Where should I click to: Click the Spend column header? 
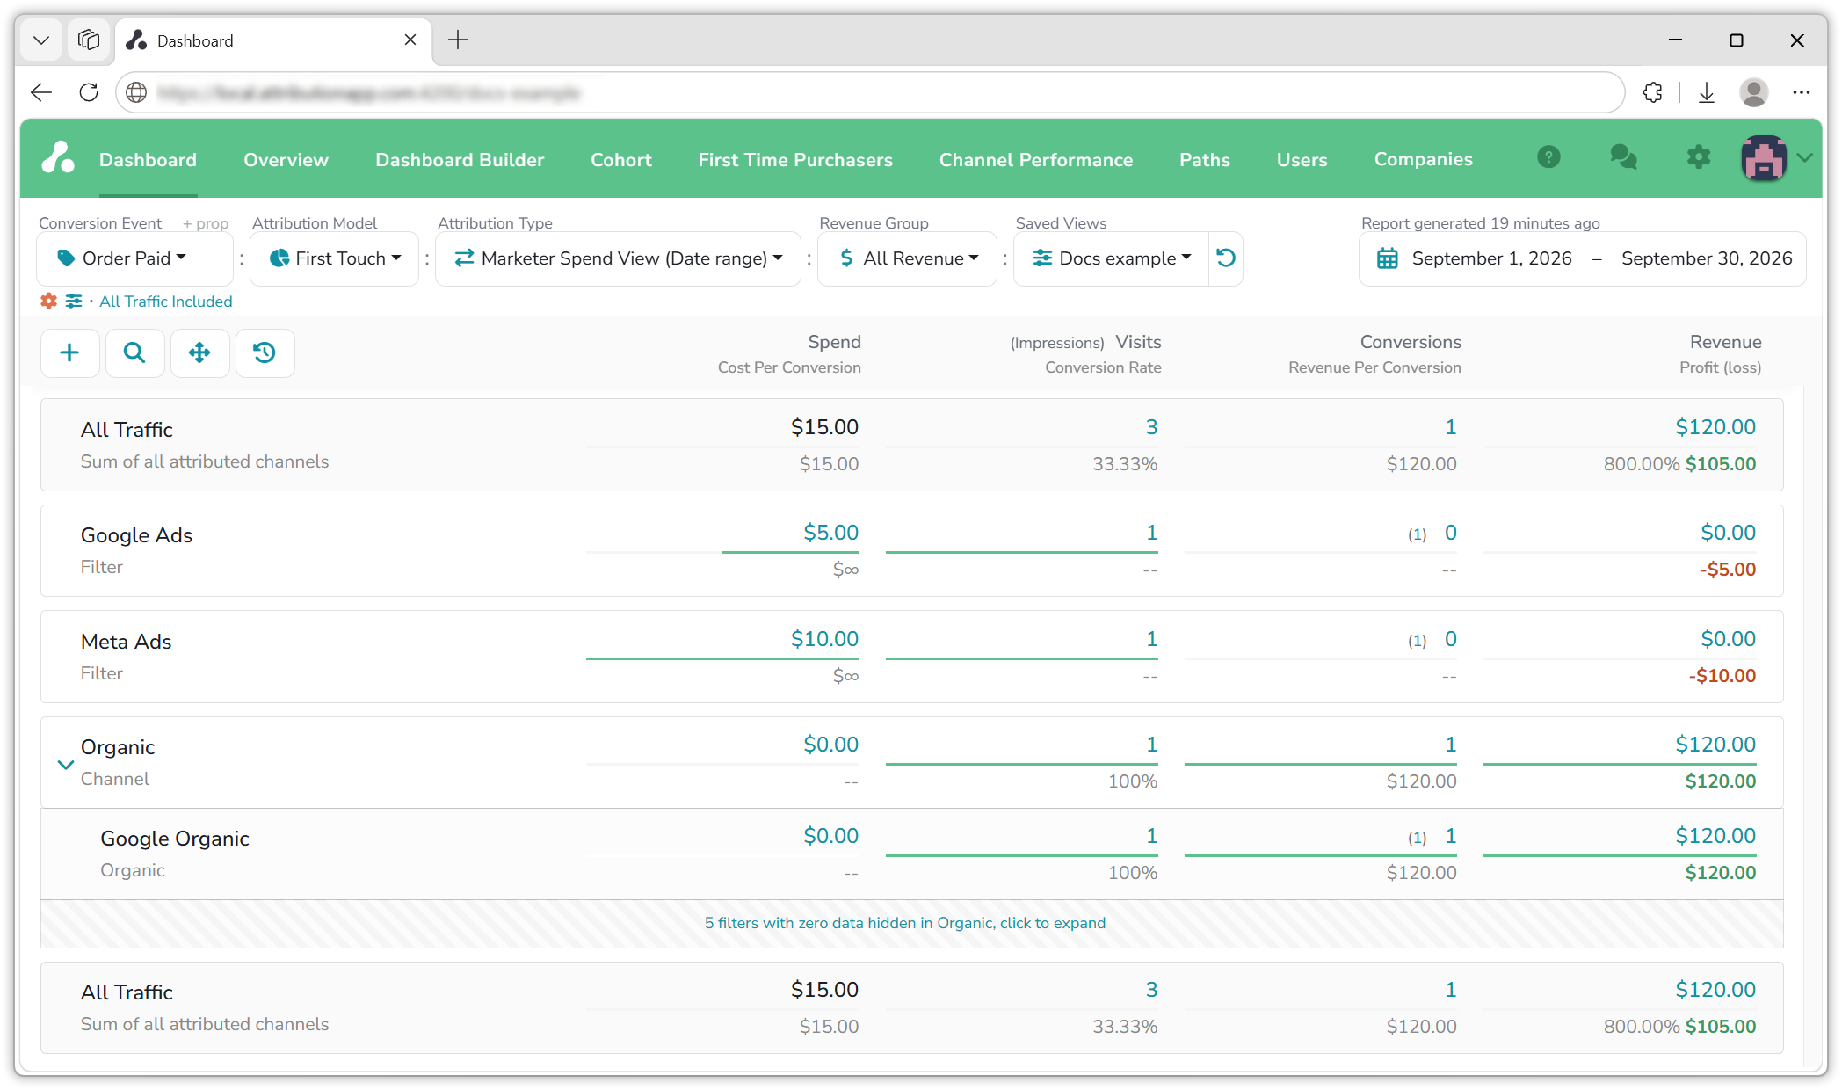click(x=834, y=342)
